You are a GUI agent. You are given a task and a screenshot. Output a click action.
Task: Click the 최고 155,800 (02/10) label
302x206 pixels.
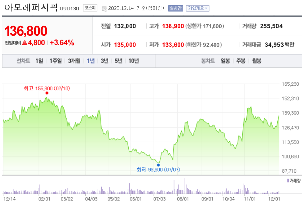[47, 89]
